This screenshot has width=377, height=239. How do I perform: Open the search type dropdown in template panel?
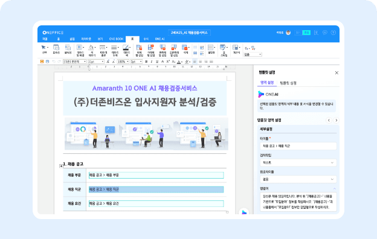tap(298, 162)
